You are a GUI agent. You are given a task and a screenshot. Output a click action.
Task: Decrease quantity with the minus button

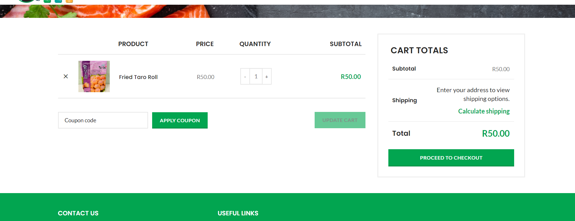pyautogui.click(x=245, y=76)
